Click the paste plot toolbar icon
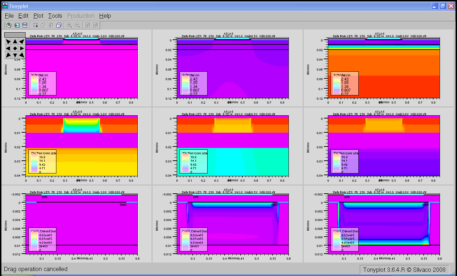Image resolution: width=457 pixels, height=276 pixels. 51,25
